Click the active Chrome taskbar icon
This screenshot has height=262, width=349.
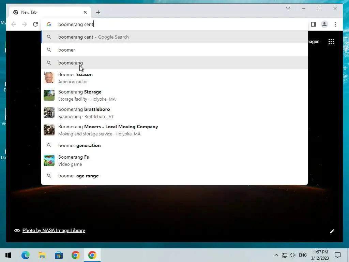pos(92,255)
